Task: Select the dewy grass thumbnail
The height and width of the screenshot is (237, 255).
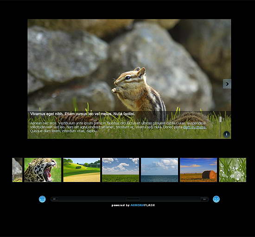Action: click(233, 170)
